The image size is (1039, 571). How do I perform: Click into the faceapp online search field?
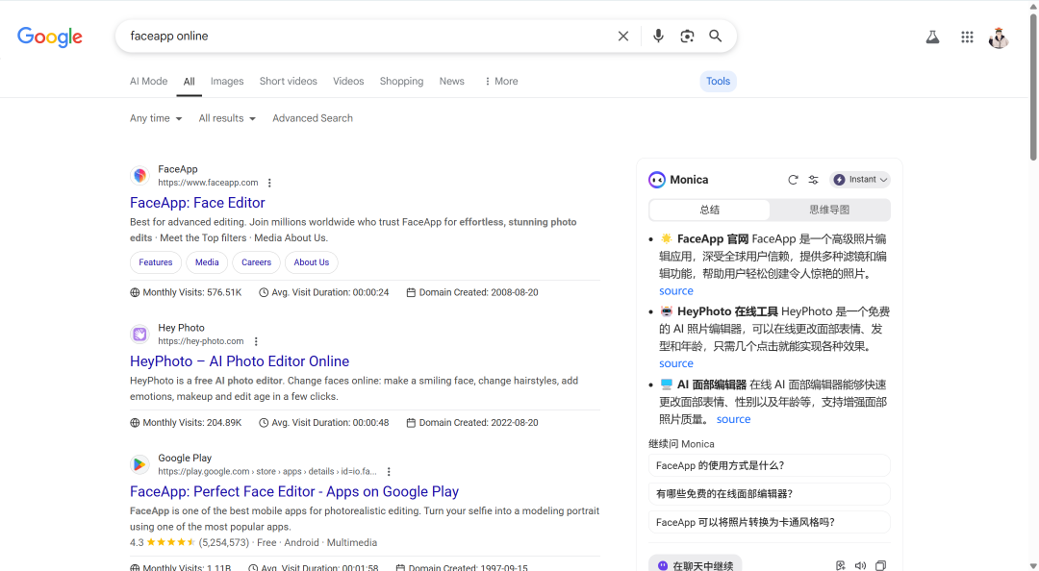coord(367,36)
